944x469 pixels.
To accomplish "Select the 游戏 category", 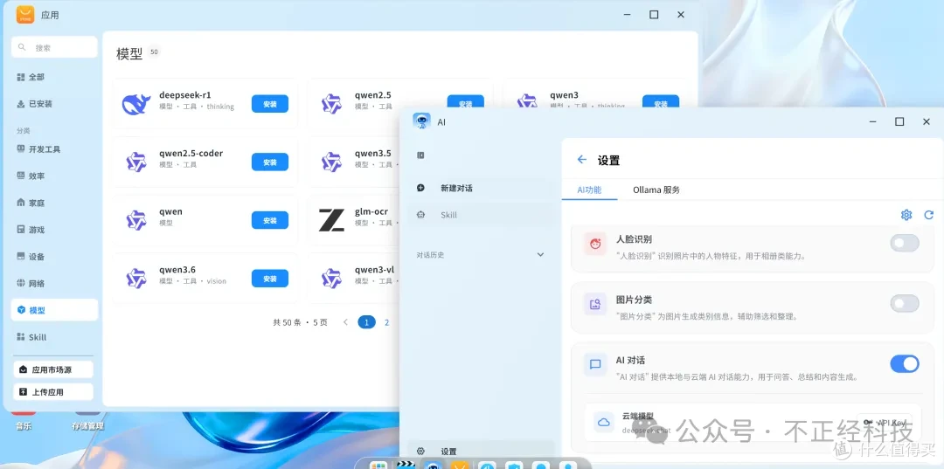I will pos(54,230).
